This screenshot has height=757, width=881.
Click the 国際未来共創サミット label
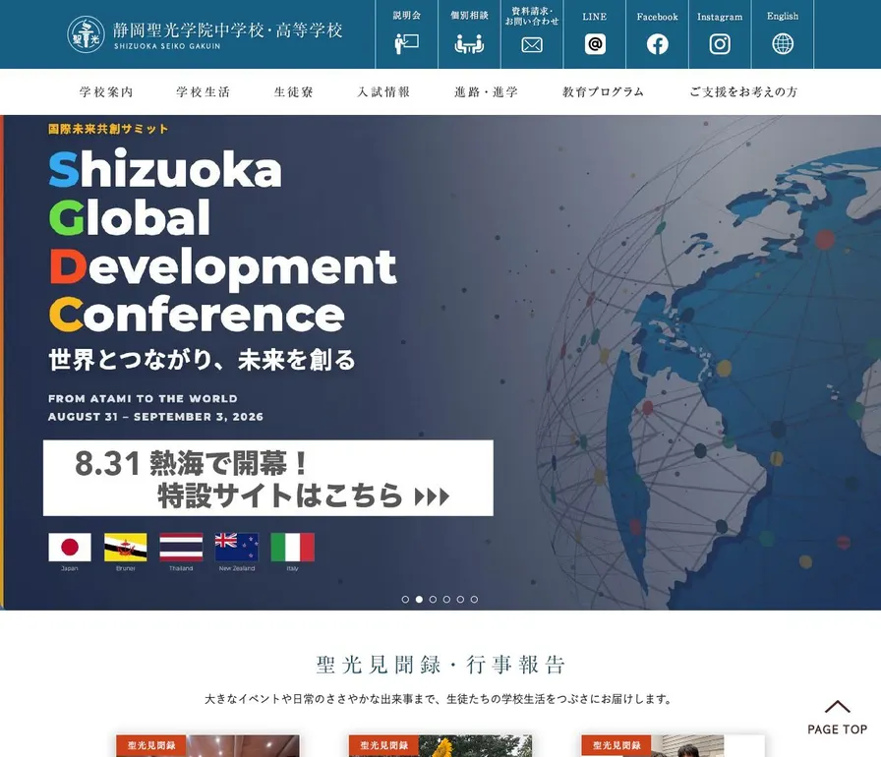pyautogui.click(x=108, y=129)
